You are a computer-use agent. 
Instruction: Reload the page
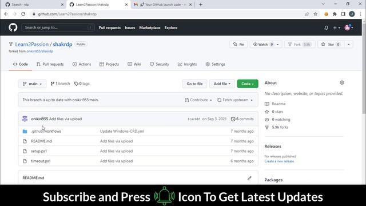point(23,14)
